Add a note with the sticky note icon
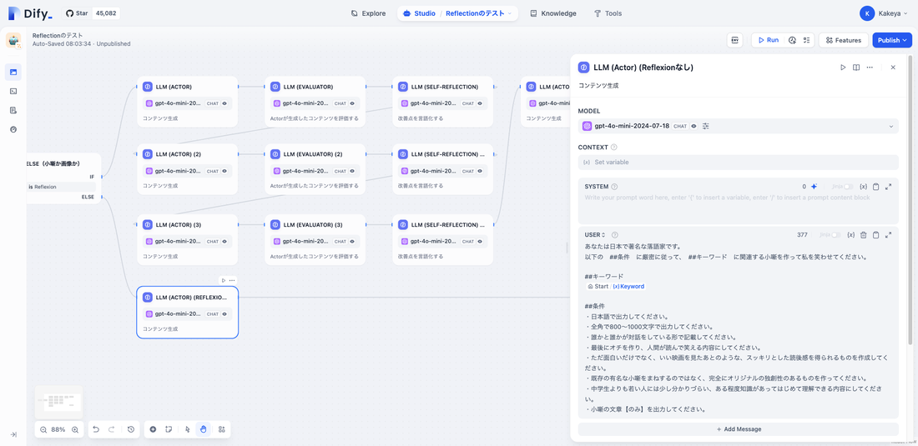This screenshot has height=446, width=918. pyautogui.click(x=169, y=429)
